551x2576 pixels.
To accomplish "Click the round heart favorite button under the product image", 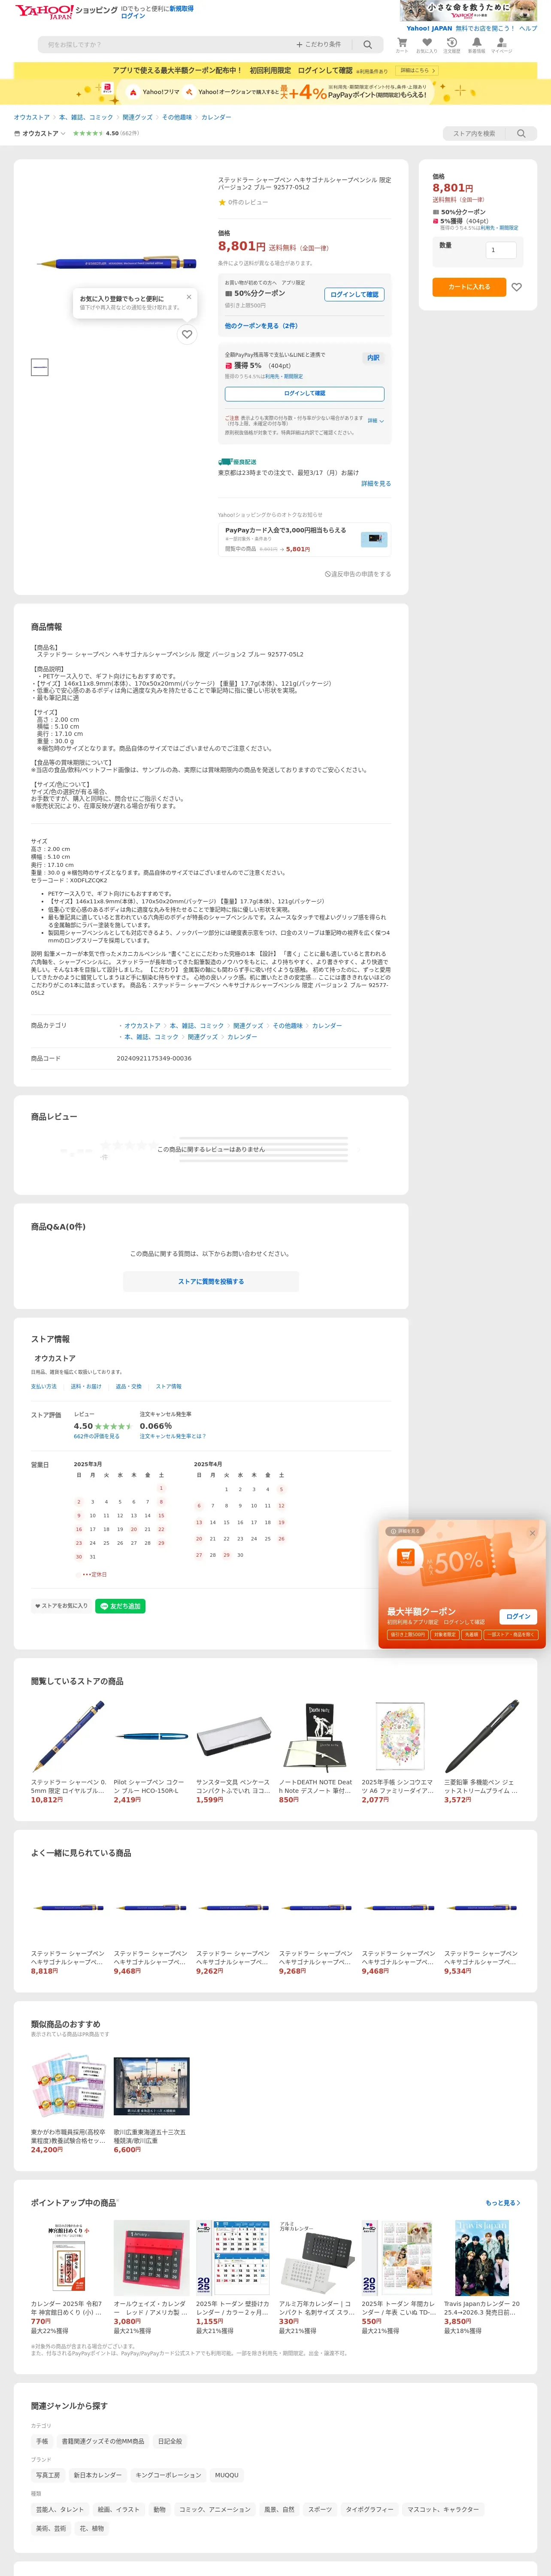I will [x=187, y=334].
